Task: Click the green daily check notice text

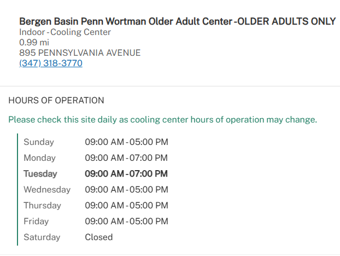Action: [x=162, y=119]
